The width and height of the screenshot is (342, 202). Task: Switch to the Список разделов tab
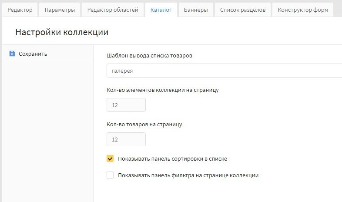242,10
